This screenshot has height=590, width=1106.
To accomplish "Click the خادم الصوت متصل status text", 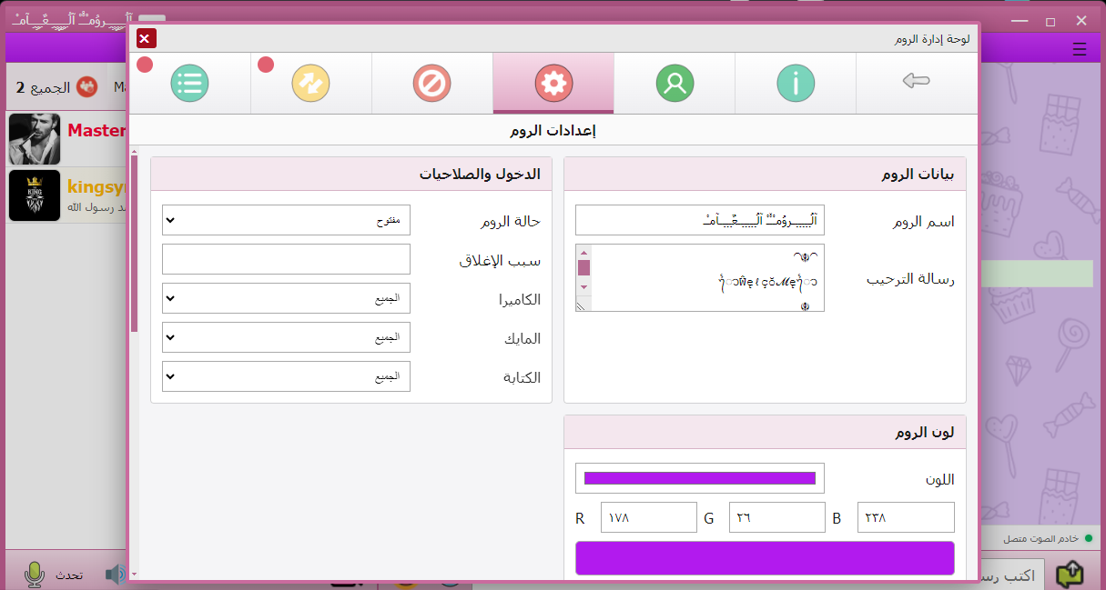I will [1041, 539].
